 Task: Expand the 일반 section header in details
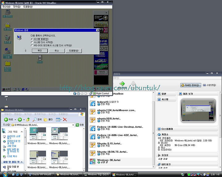(x=166, y=94)
